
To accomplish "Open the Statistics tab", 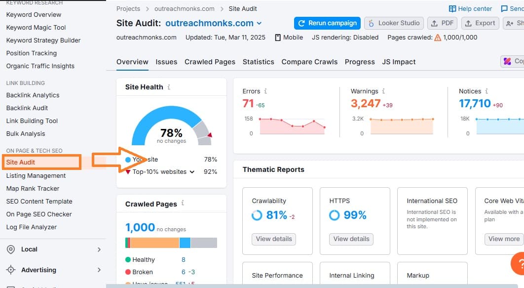I will [259, 62].
